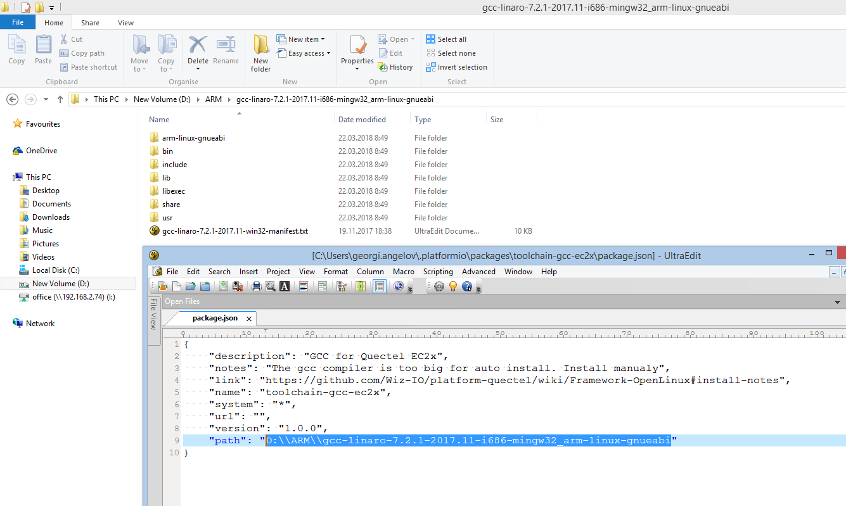Viewport: 846px width, 506px height.
Task: Click the Properties icon in Explorer ribbon
Action: [357, 46]
